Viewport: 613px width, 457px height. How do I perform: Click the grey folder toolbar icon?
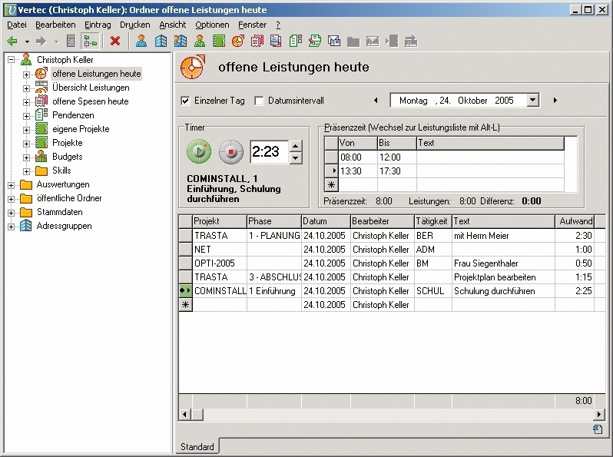pos(353,41)
